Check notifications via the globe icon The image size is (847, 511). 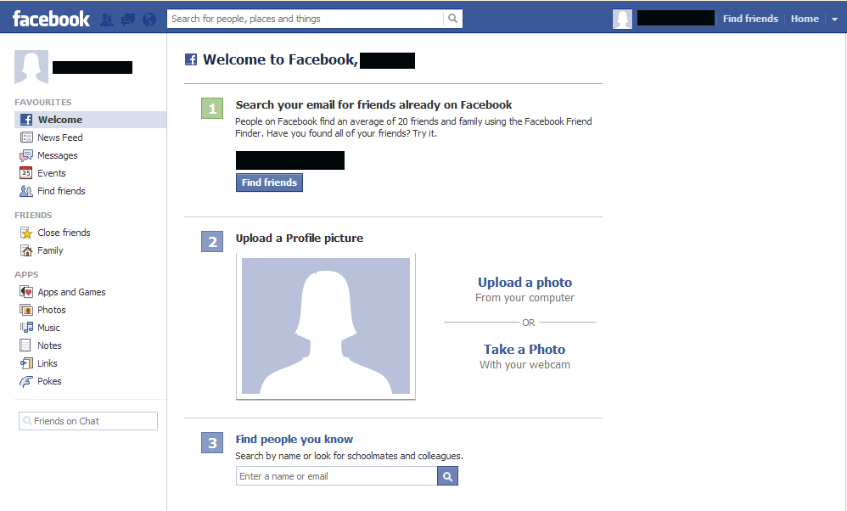[x=149, y=18]
